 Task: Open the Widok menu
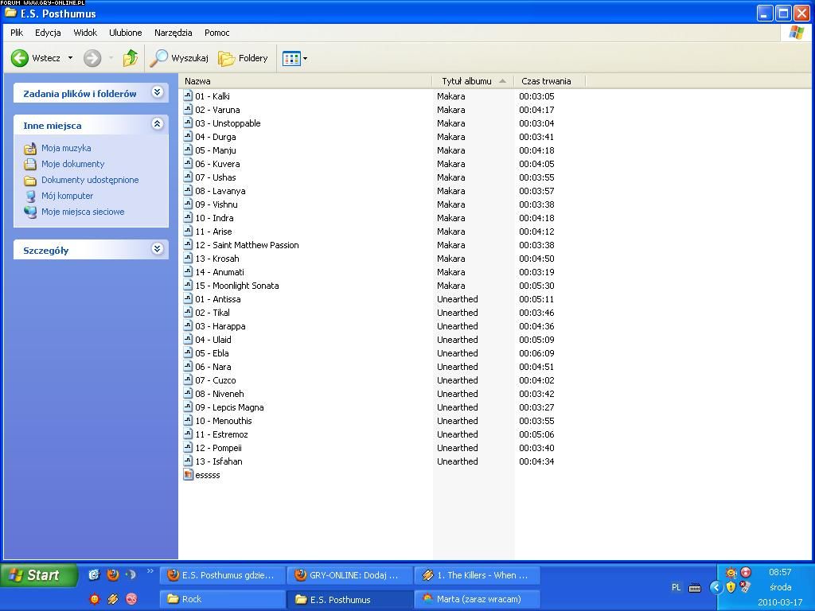tap(85, 33)
